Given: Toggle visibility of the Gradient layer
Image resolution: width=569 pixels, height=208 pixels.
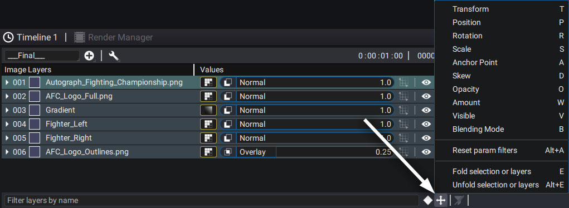Looking at the screenshot, I should pyautogui.click(x=426, y=110).
